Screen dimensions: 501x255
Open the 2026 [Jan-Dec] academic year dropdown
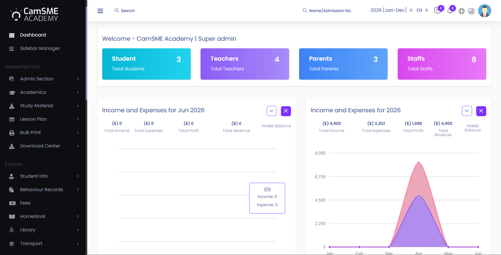391,10
